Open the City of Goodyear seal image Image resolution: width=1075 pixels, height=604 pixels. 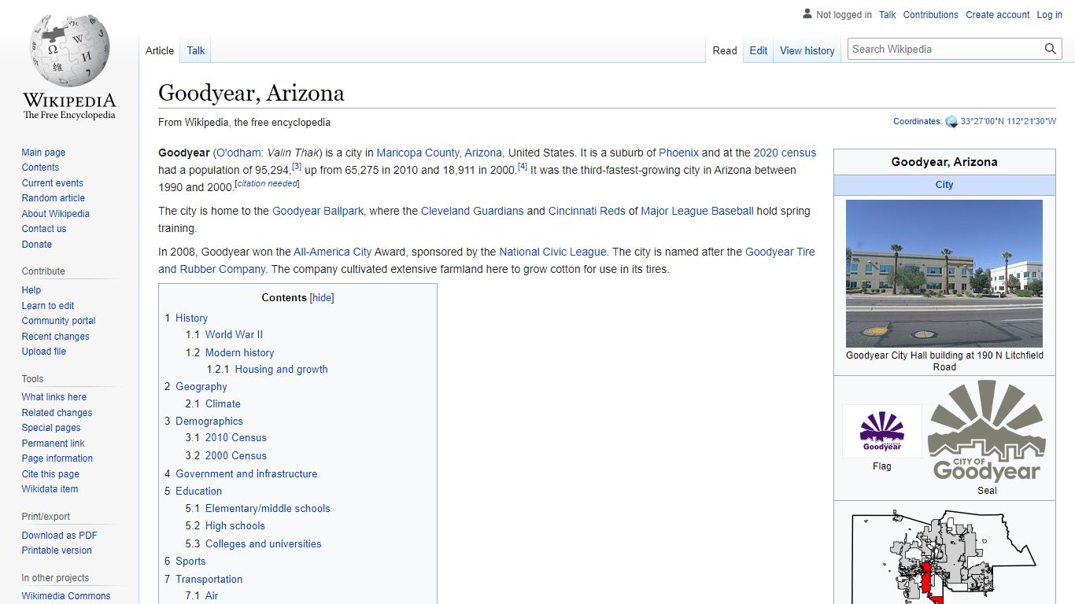pyautogui.click(x=987, y=431)
